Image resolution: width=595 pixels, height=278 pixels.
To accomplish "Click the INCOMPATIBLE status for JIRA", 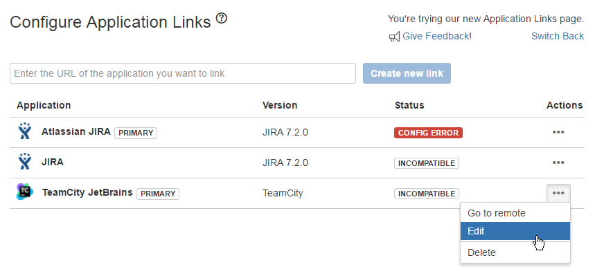I will pos(427,163).
